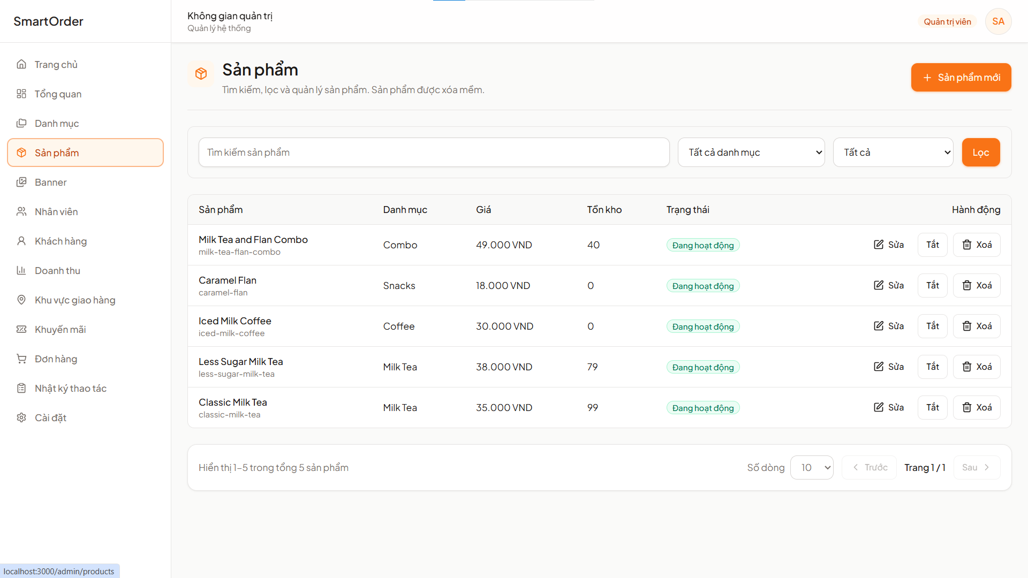1028x578 pixels.
Task: Click the Khuyến mãi ticket icon
Action: pos(21,329)
